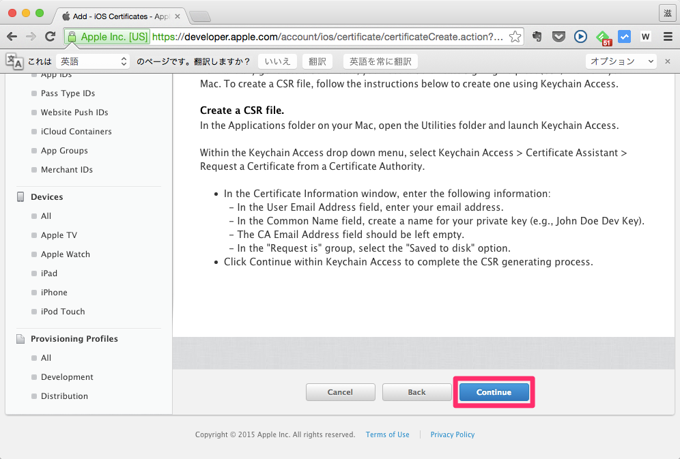680x459 pixels.
Task: Click the Provisioning Profiles heading
Action: tap(74, 338)
